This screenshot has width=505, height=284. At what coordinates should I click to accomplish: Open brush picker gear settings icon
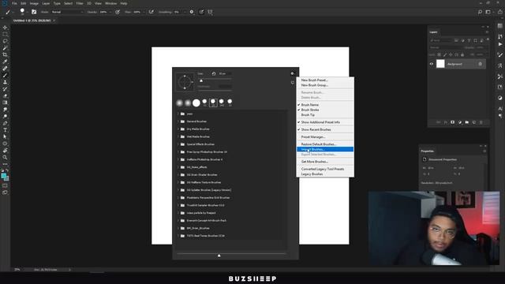coord(293,73)
